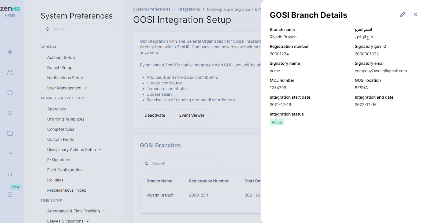Click Marketplace Integrations breadcrumb
Image resolution: width=429 pixels, height=223 pixels.
tap(234, 9)
